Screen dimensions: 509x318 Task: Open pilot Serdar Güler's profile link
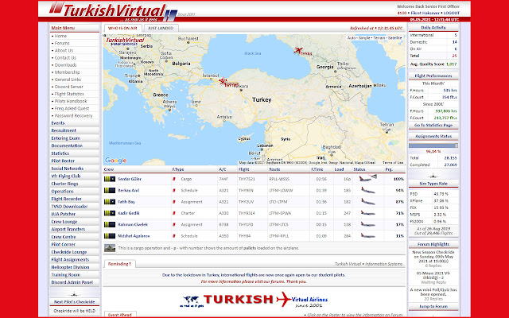click(130, 179)
